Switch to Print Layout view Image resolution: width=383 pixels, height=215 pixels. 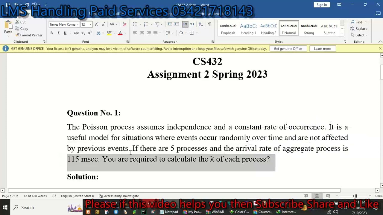pyautogui.click(x=317, y=196)
